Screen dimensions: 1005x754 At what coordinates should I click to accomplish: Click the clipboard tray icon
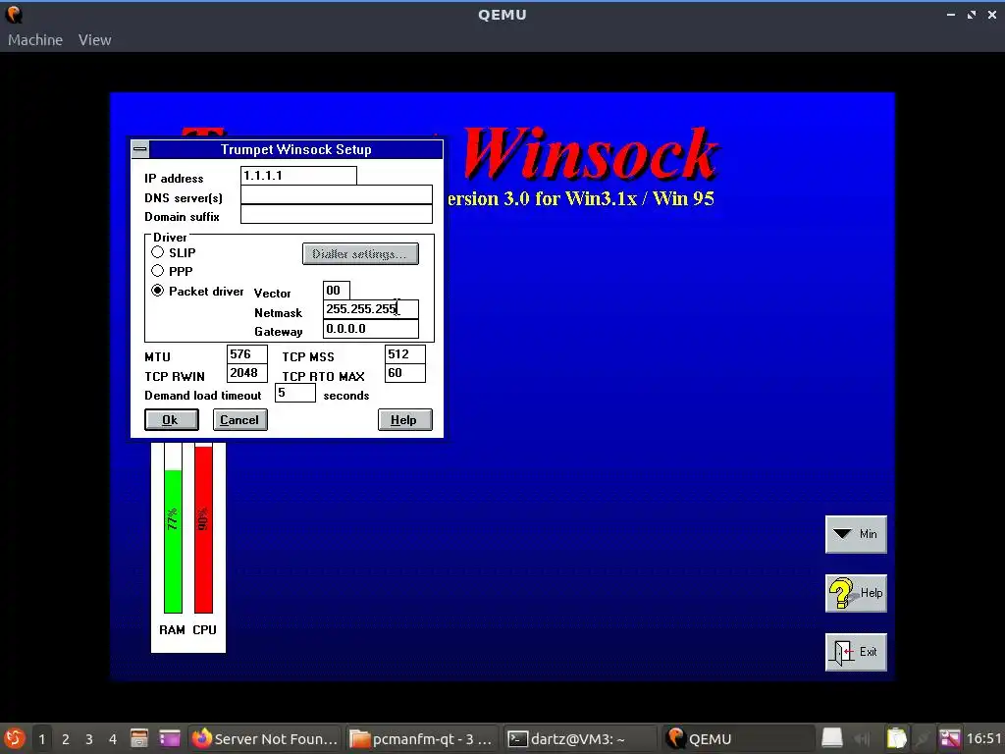click(897, 738)
